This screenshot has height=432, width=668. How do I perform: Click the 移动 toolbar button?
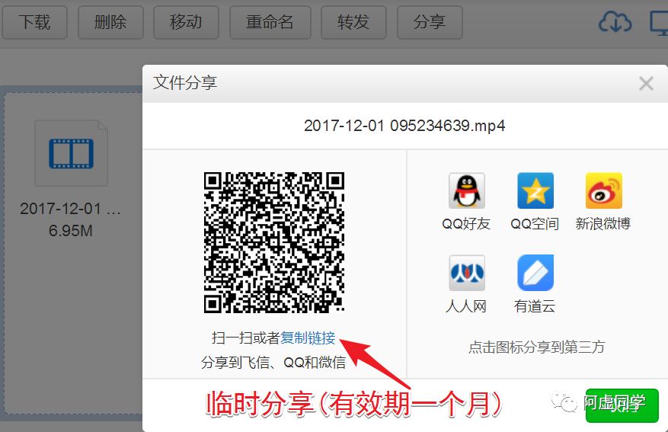[x=186, y=22]
